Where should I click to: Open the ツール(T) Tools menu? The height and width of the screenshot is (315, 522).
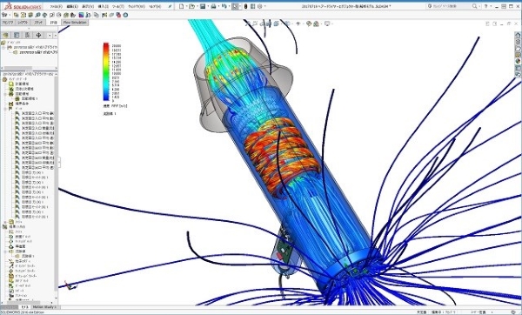pyautogui.click(x=117, y=6)
